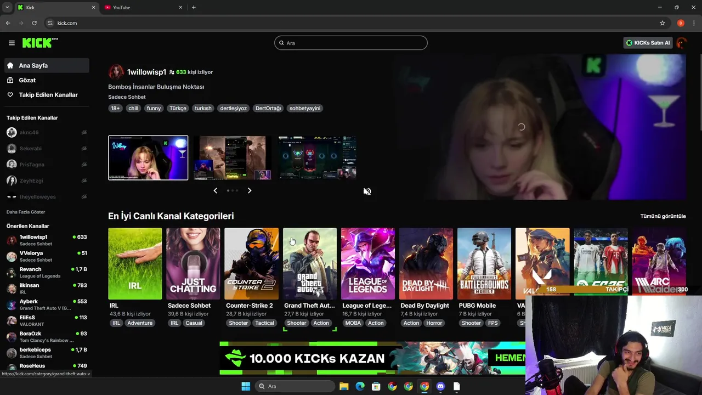Click the 10.000 KICKs KAZAN banner
The height and width of the screenshot is (395, 702).
tap(372, 358)
